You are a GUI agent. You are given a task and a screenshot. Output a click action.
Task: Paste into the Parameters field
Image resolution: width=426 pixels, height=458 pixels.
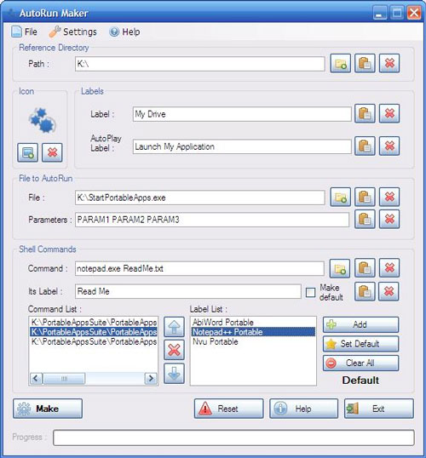(365, 219)
